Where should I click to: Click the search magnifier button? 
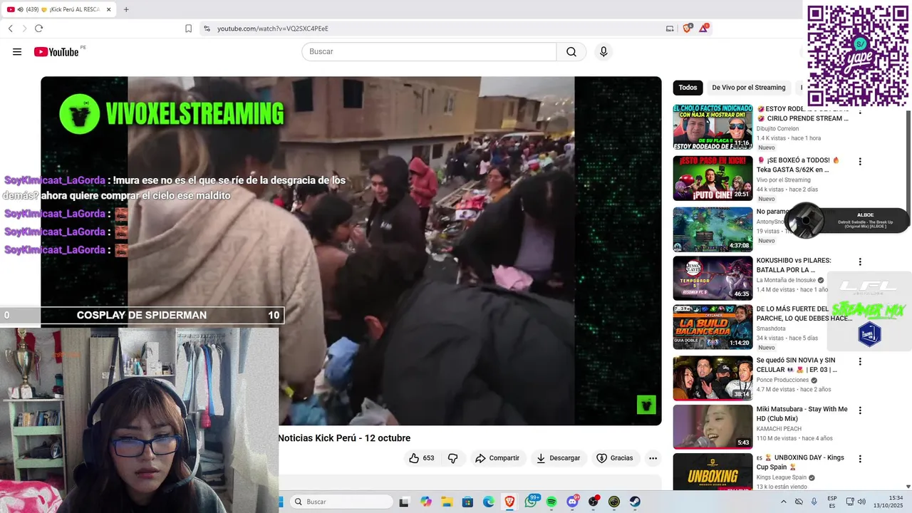coord(571,52)
